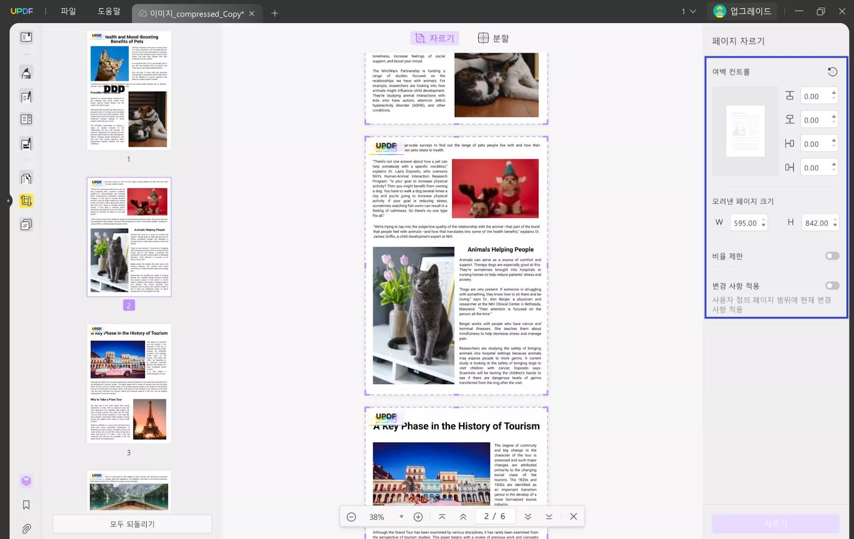Open the Edit PDF tool icon
Screen dimensions: 854x539
26,97
